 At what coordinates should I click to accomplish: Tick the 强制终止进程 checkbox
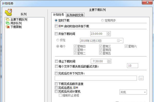point(60,95)
